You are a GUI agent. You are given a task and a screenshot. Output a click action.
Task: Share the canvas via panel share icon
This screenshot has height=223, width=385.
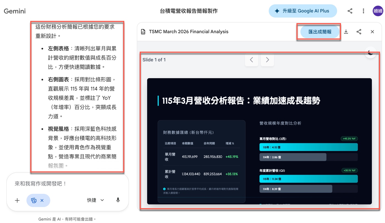[359, 32]
